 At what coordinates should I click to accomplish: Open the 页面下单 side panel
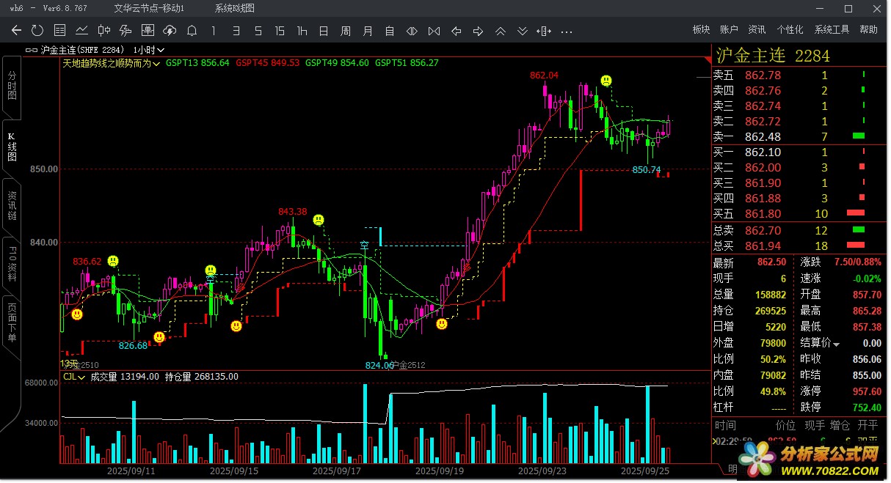coord(12,322)
